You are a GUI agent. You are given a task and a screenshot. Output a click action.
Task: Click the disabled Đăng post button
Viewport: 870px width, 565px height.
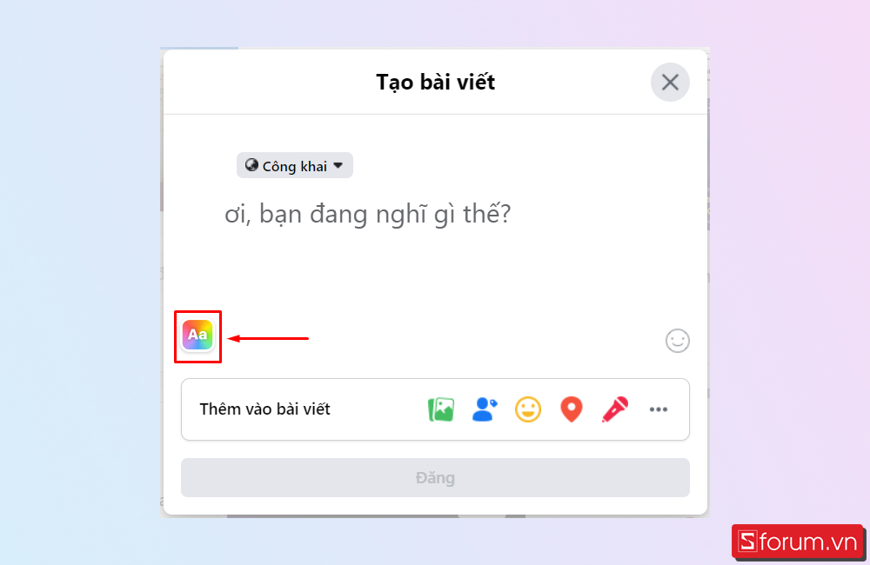click(435, 477)
